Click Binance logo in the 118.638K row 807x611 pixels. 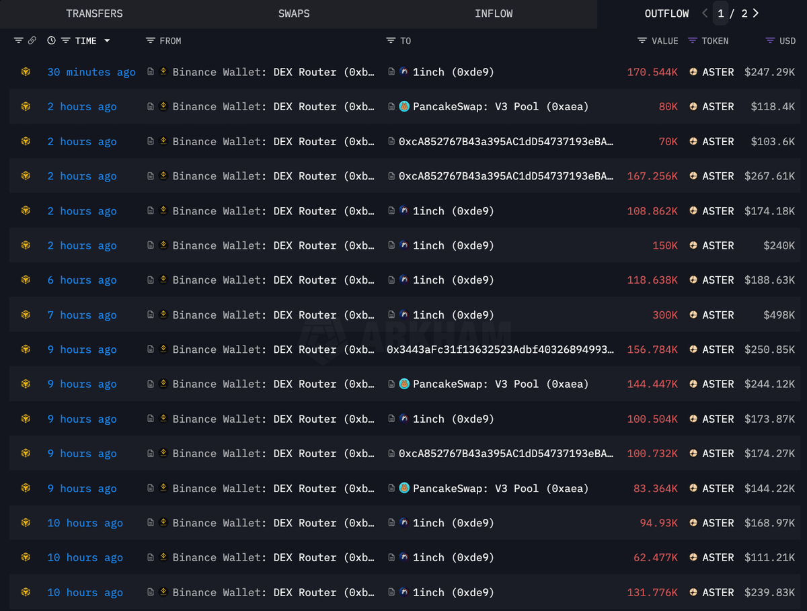pos(163,280)
